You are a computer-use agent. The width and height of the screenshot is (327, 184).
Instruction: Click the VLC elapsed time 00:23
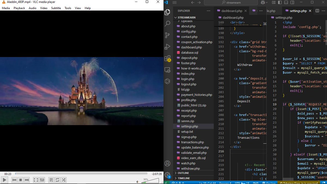8,174
